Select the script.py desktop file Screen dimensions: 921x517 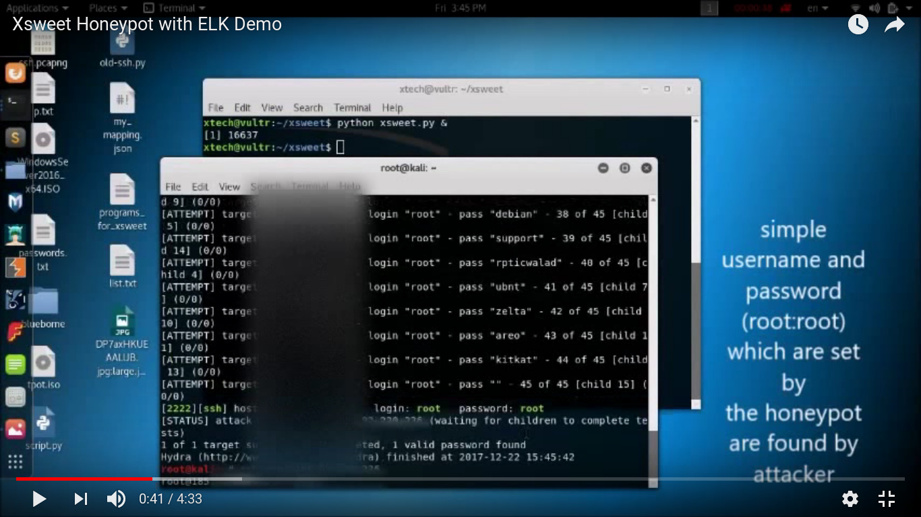click(43, 429)
